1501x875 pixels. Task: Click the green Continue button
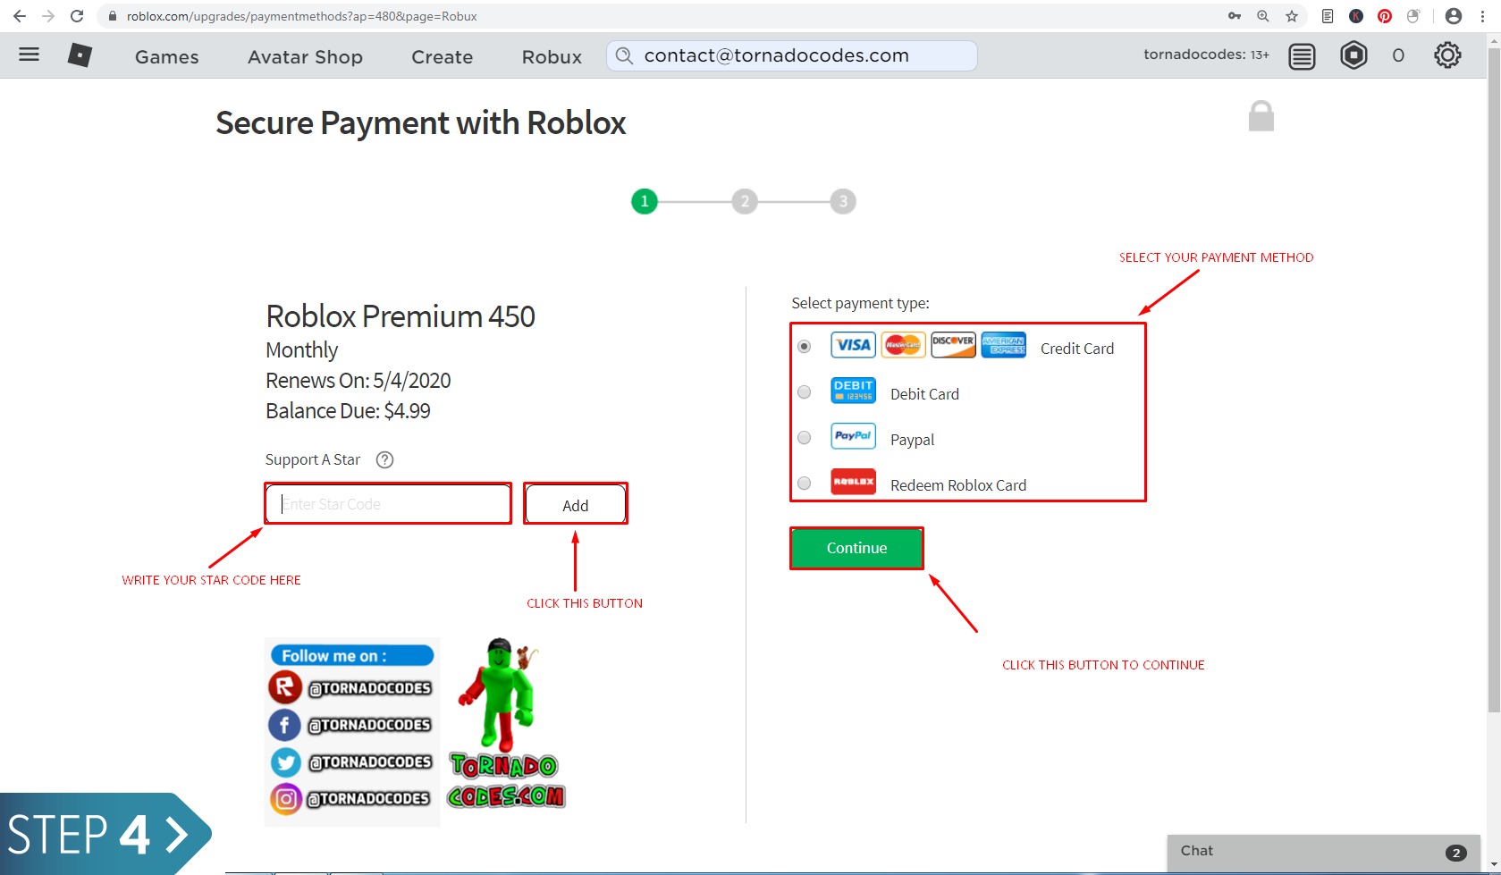856,548
